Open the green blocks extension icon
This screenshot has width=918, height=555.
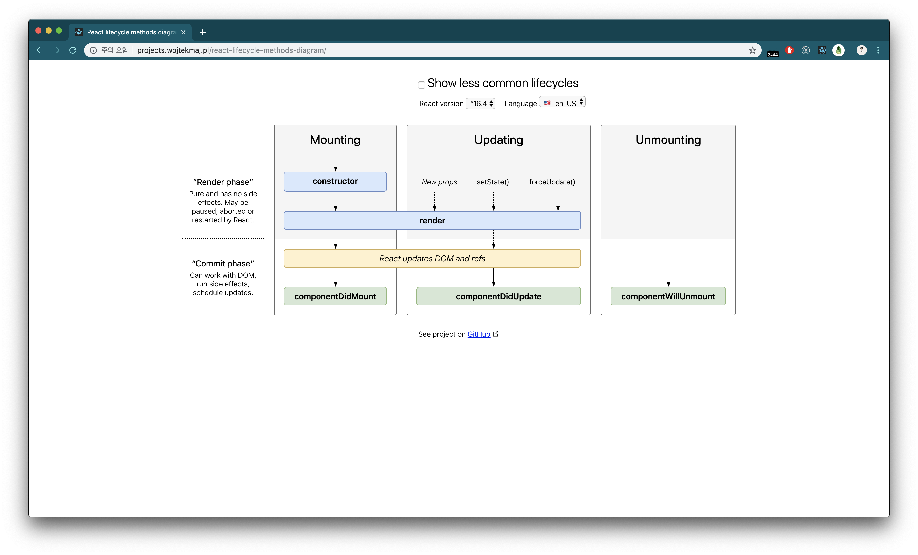(838, 50)
